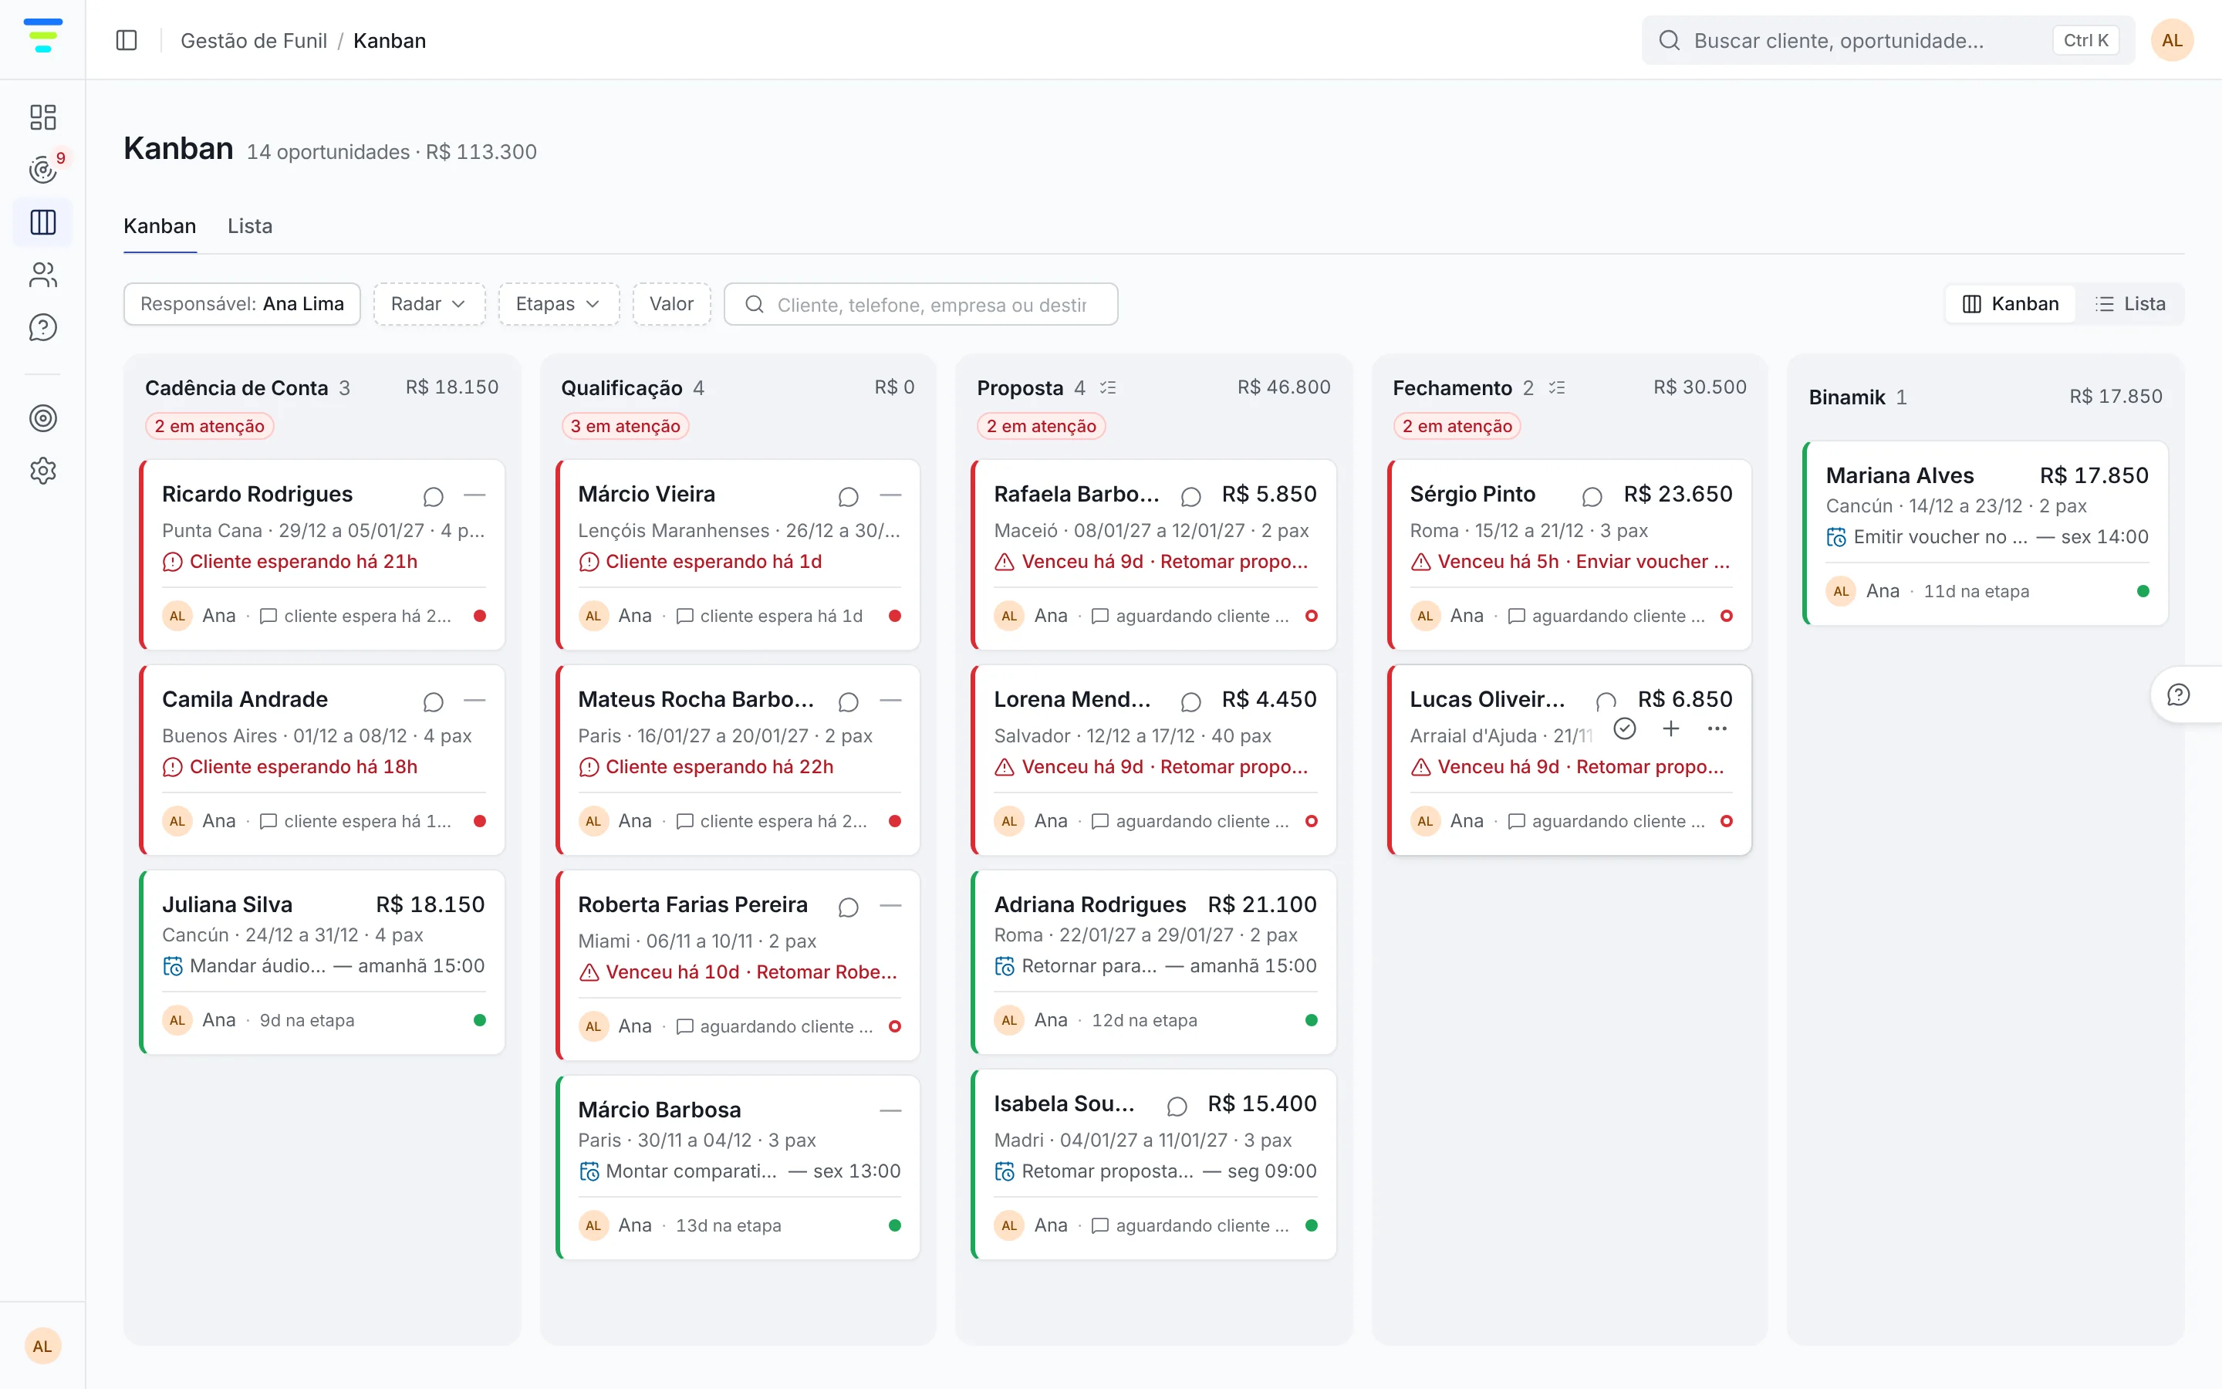
Task: Open the AL user avatar in top bar
Action: click(2173, 40)
